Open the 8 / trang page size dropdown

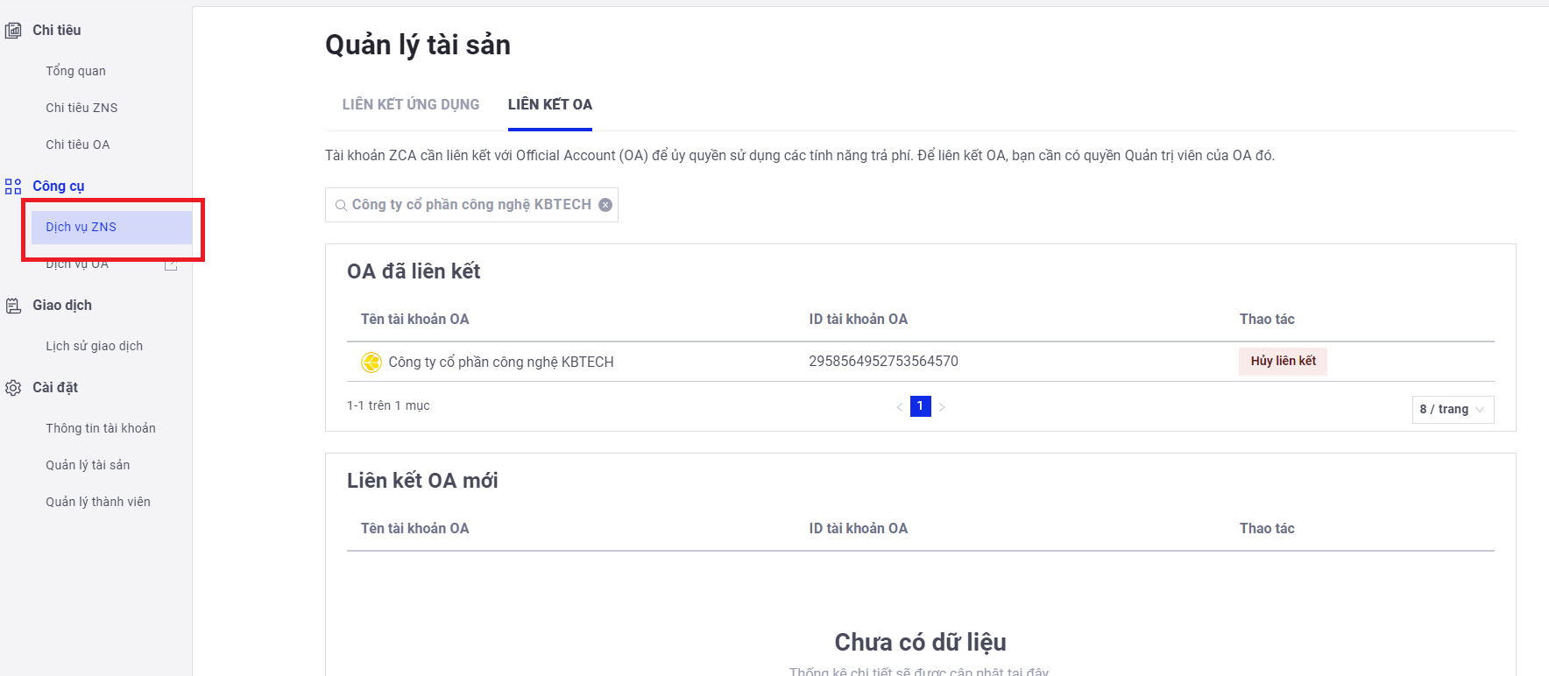[x=1452, y=410]
